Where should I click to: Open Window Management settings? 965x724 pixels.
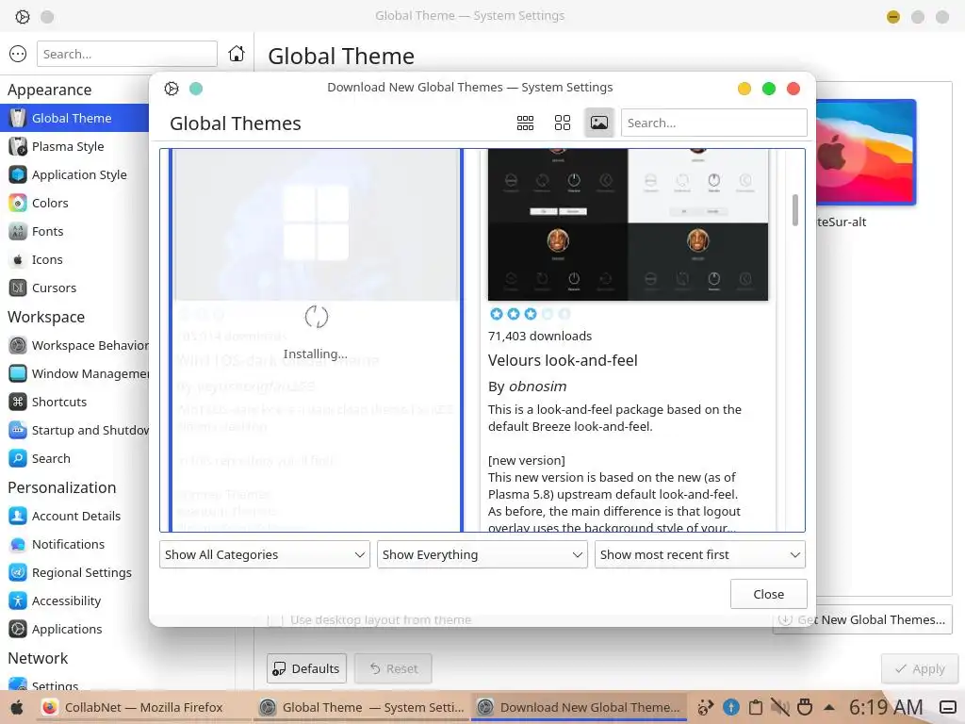(74, 373)
